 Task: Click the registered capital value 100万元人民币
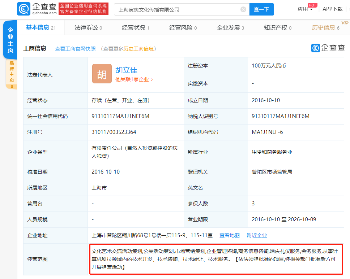pos(269,66)
